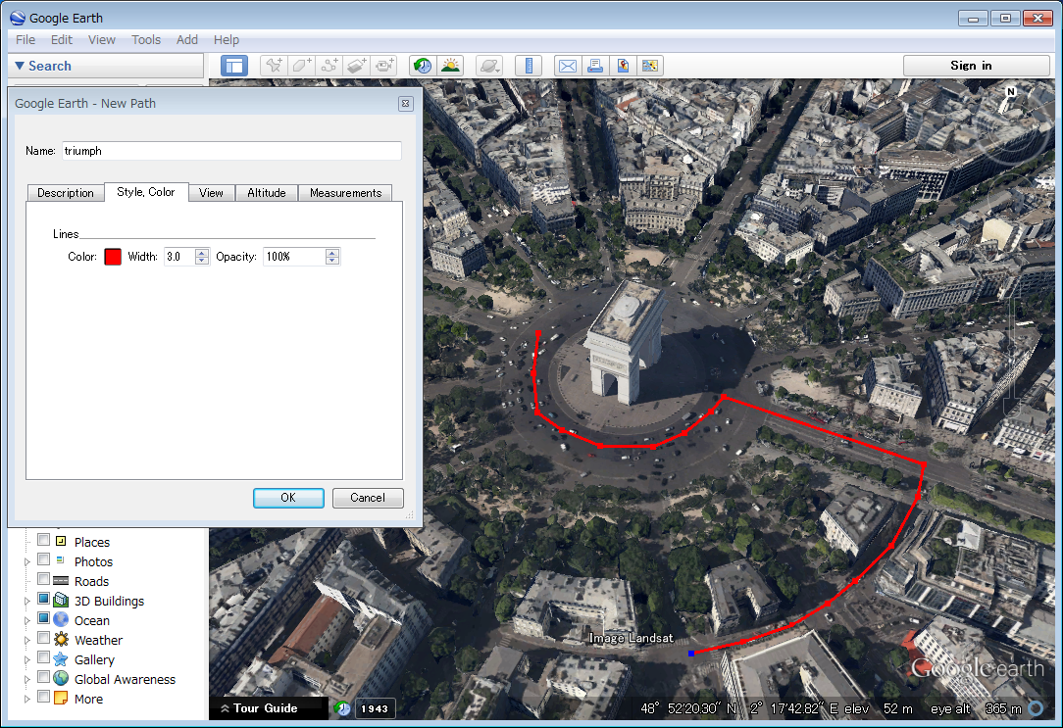The height and width of the screenshot is (728, 1063).
Task: Expand the Gallery layer tree node
Action: point(27,660)
